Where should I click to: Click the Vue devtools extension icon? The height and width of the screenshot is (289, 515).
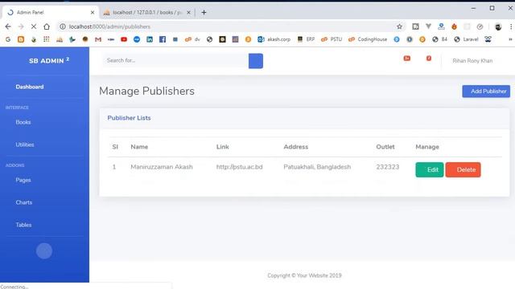[428, 26]
